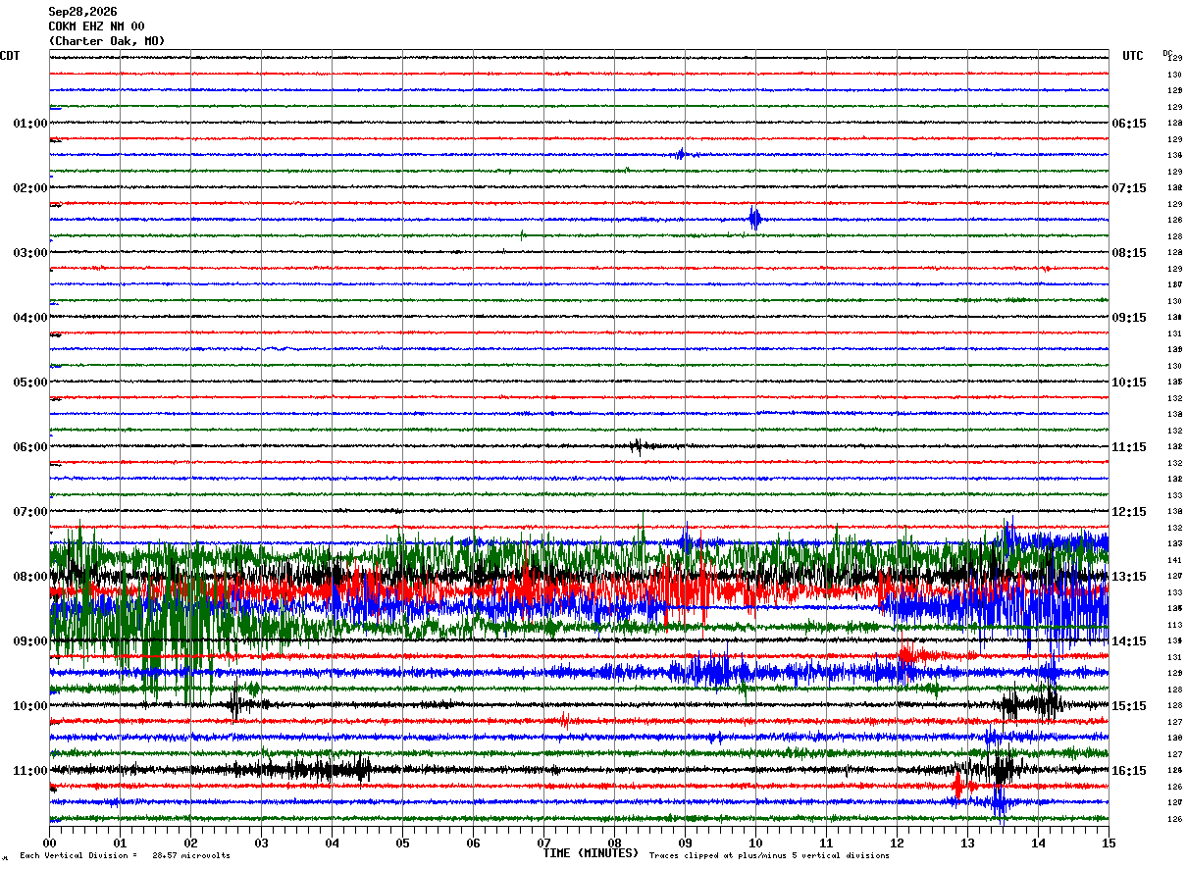Click the blue seismic burst near minute 10

point(754,219)
